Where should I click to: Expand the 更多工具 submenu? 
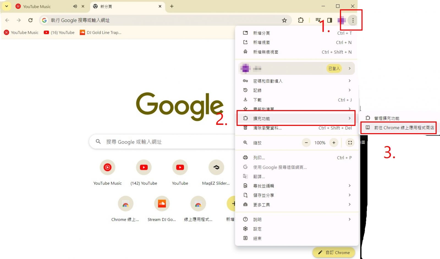point(296,205)
